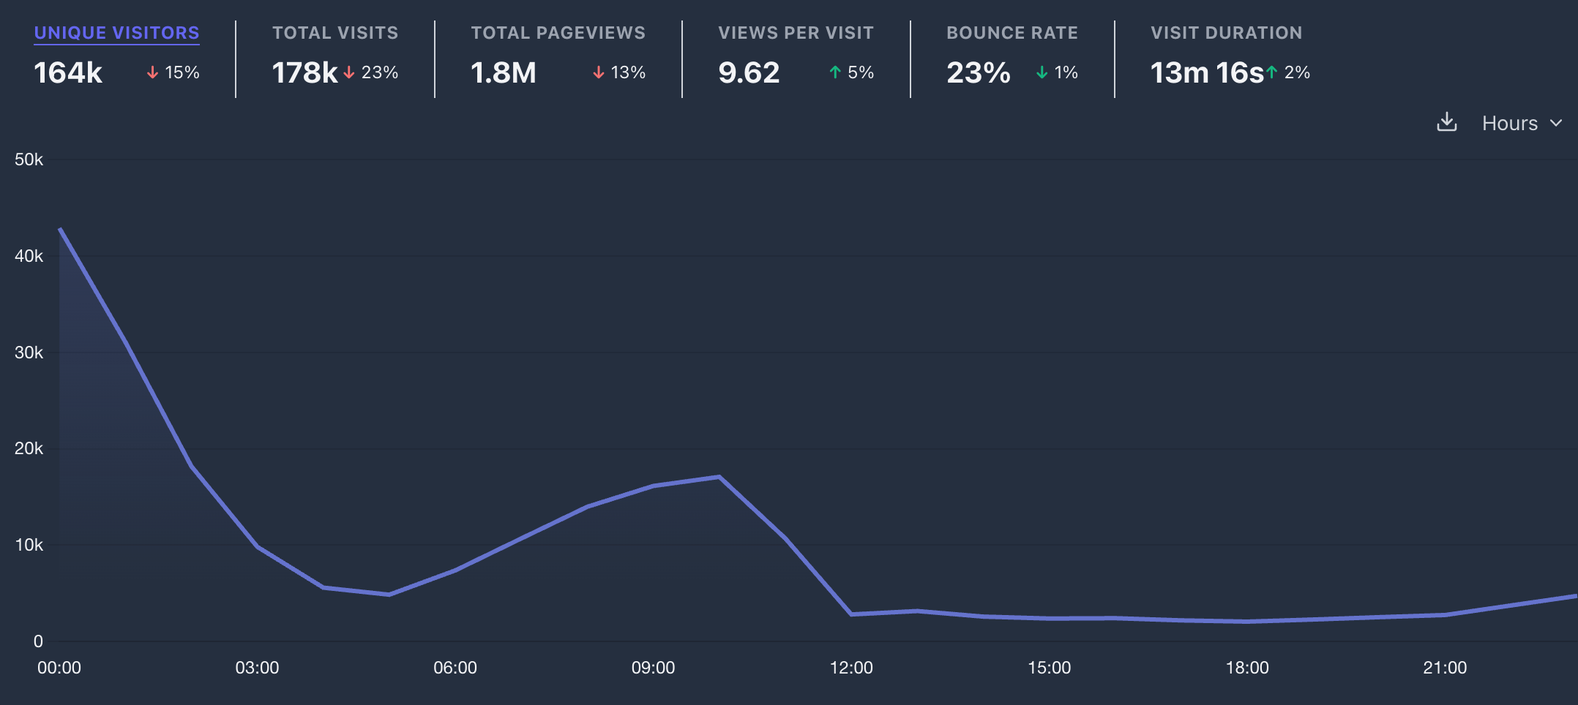Screen dimensions: 1578x705
Task: Click red down arrow beside 13%
Action: [598, 72]
